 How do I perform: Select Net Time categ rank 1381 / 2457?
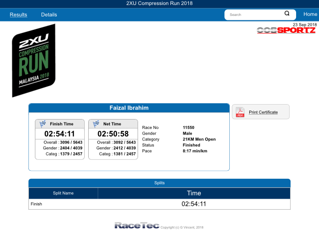(125, 154)
